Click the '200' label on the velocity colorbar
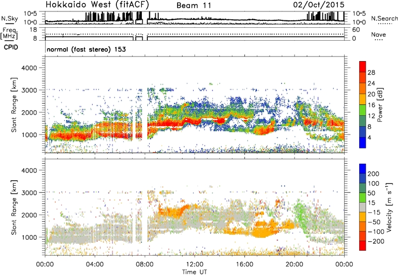 pos(374,174)
